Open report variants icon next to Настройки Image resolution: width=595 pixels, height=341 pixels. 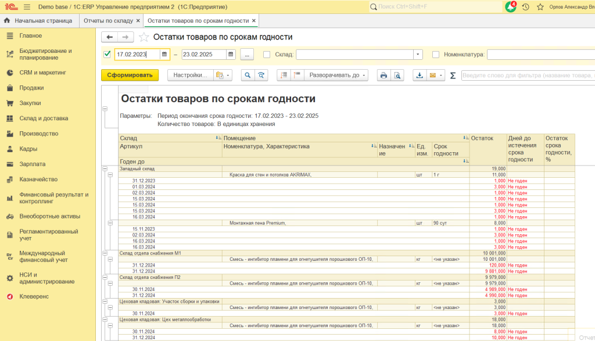tap(220, 75)
